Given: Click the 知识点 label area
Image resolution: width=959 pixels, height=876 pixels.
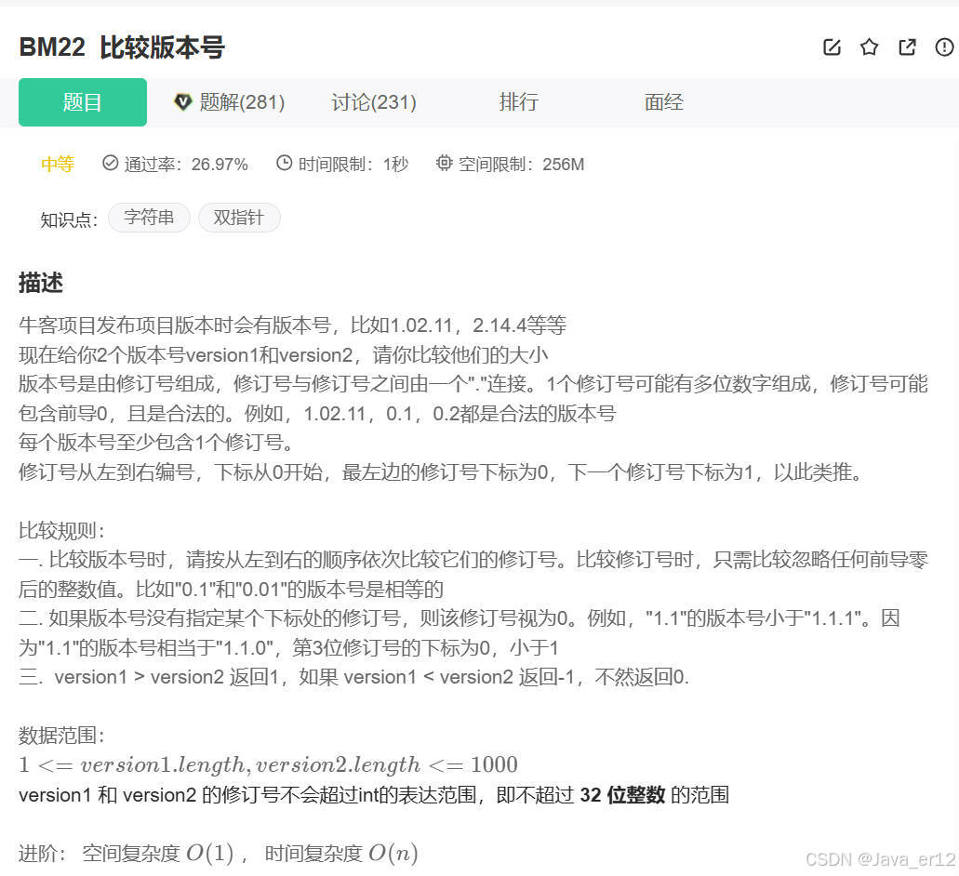Looking at the screenshot, I should [68, 220].
